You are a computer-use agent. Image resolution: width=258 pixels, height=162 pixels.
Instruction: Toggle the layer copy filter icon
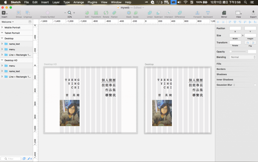click(24, 159)
